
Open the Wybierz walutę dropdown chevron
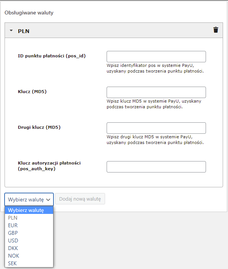[x=48, y=200]
